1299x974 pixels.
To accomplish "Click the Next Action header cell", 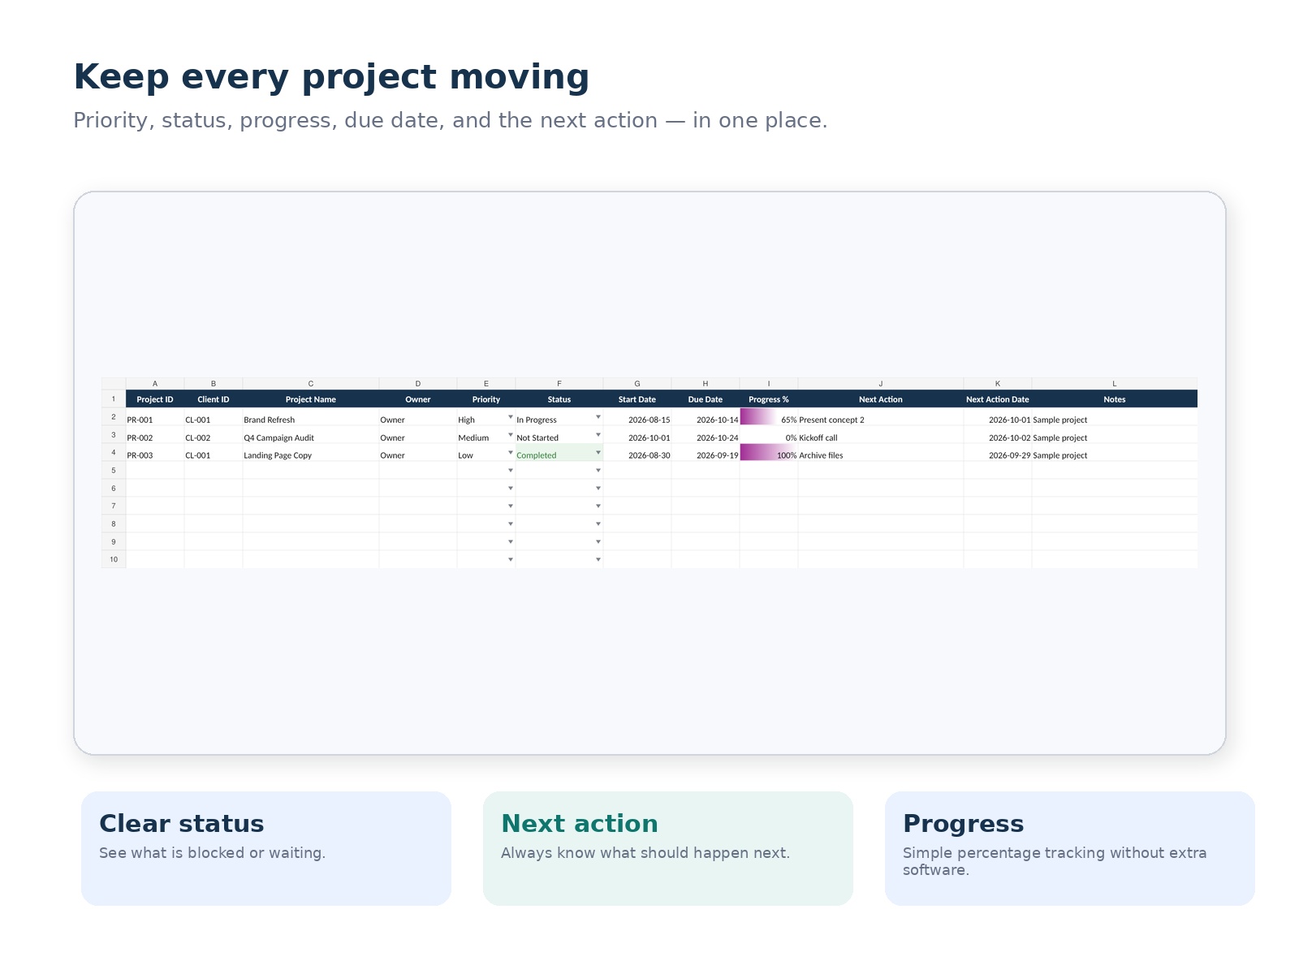I will (881, 399).
